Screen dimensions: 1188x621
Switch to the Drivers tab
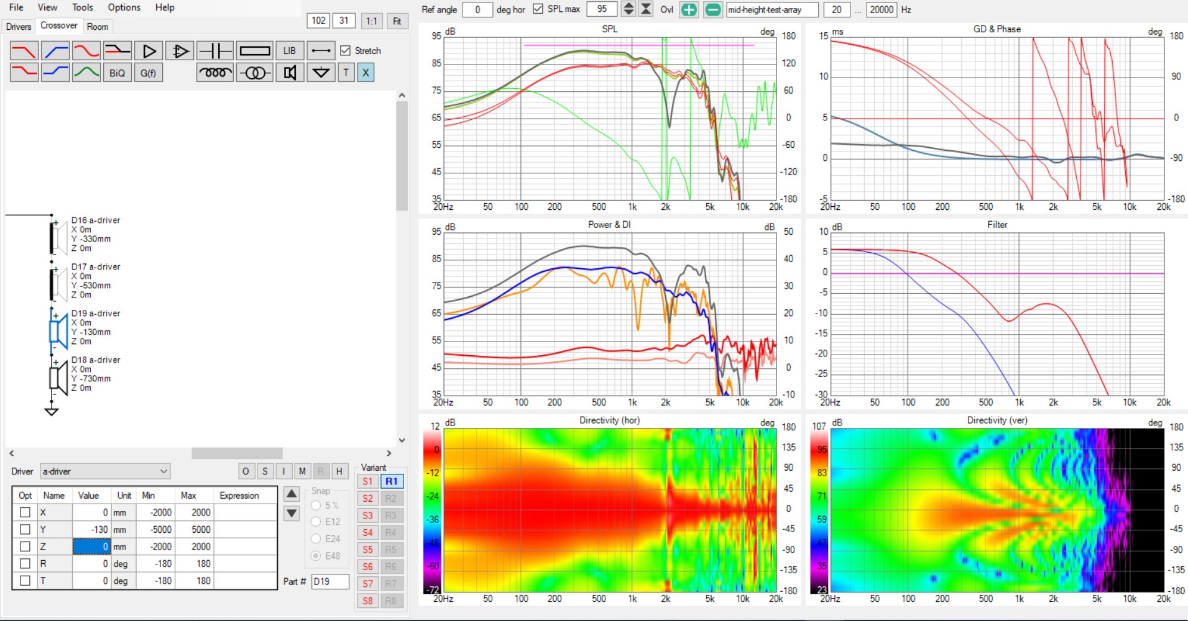[18, 27]
